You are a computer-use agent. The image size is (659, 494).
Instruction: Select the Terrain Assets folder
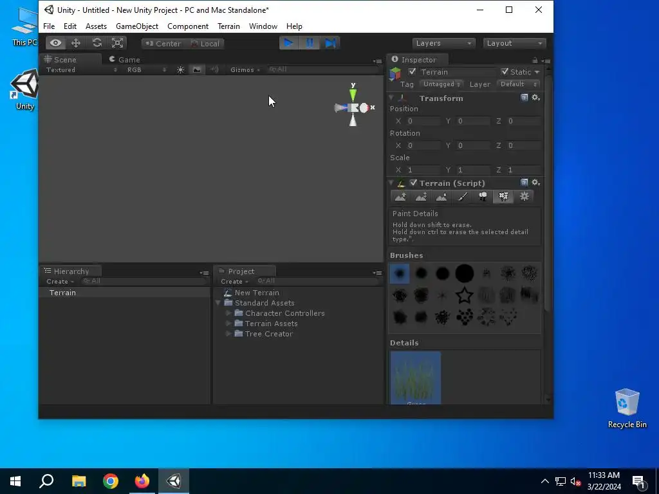271,324
